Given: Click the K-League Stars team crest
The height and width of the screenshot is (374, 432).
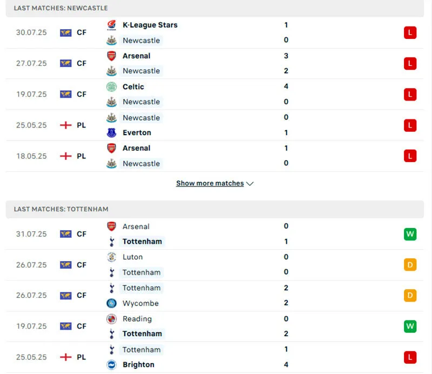Looking at the screenshot, I should tap(111, 25).
